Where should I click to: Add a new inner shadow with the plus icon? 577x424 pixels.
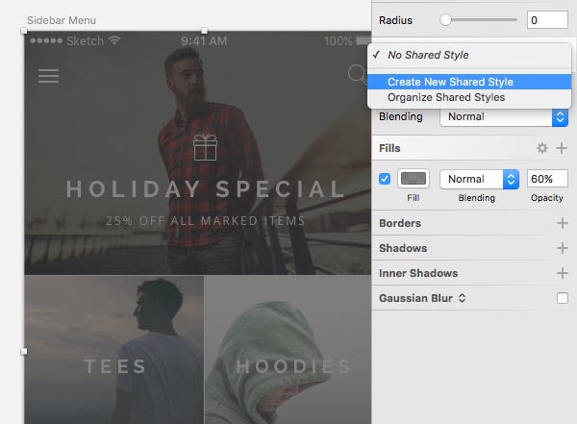point(563,273)
